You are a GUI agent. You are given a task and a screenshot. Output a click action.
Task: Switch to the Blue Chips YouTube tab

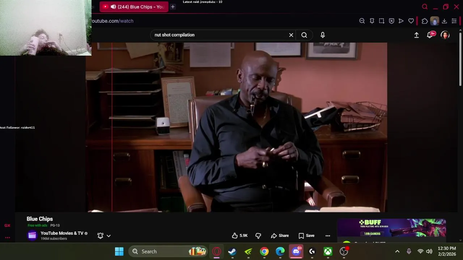134,7
